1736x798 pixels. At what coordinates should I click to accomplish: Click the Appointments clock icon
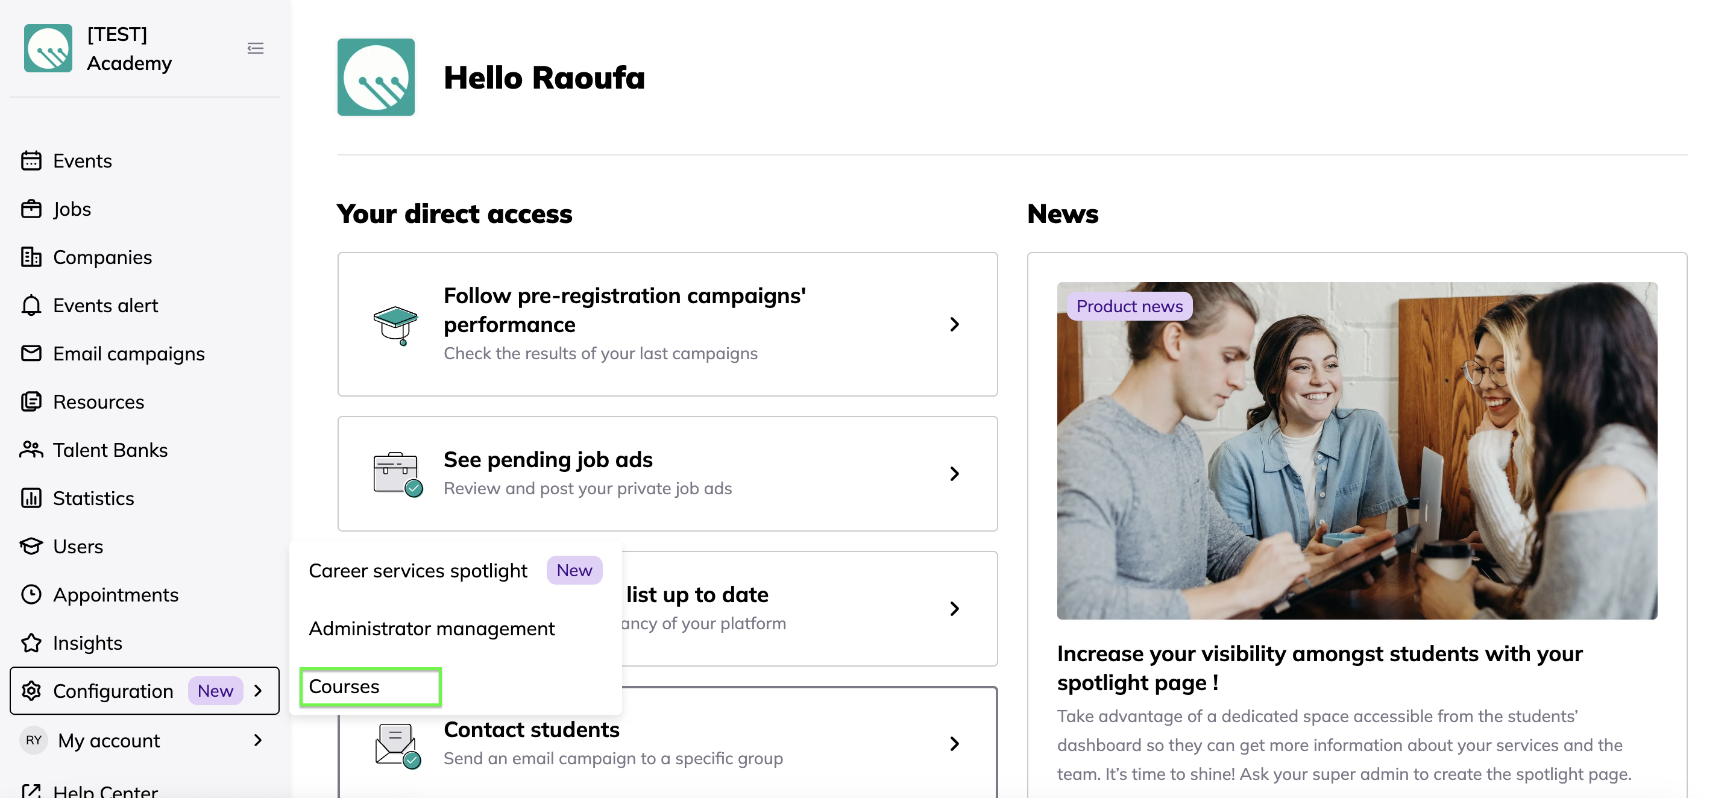tap(31, 594)
